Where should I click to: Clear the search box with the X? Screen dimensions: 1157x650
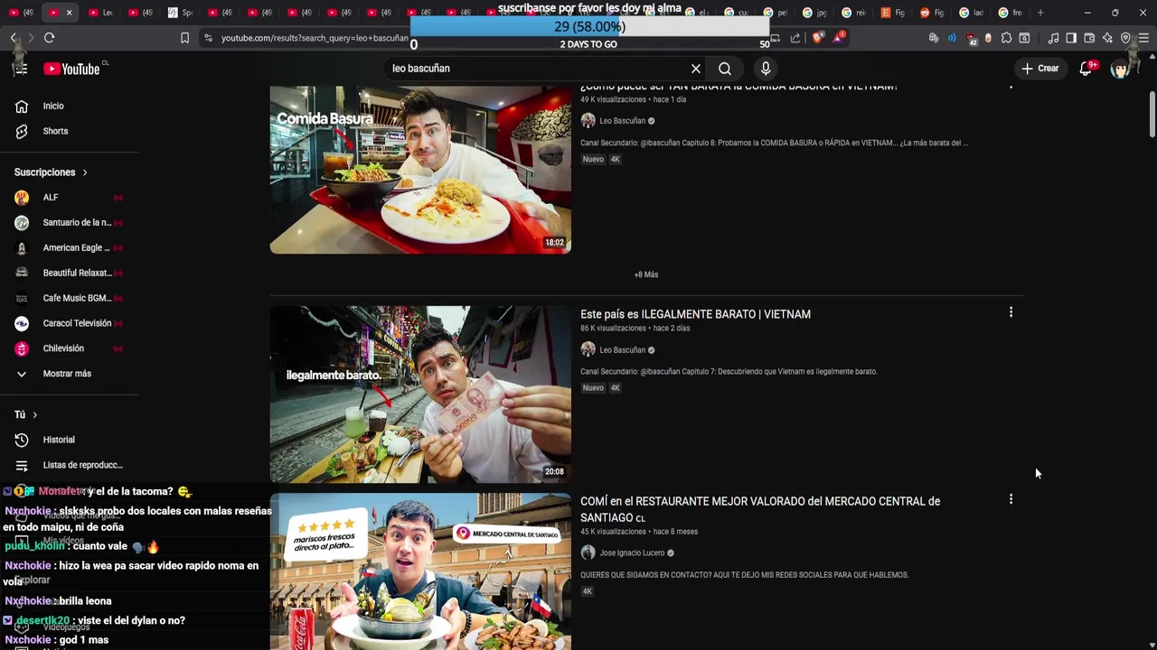pos(696,69)
